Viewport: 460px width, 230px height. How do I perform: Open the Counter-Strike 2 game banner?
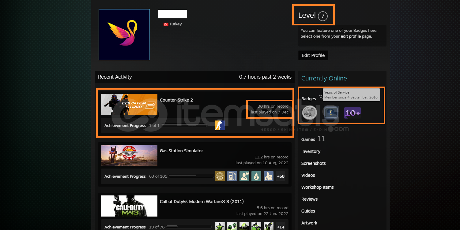(x=129, y=104)
